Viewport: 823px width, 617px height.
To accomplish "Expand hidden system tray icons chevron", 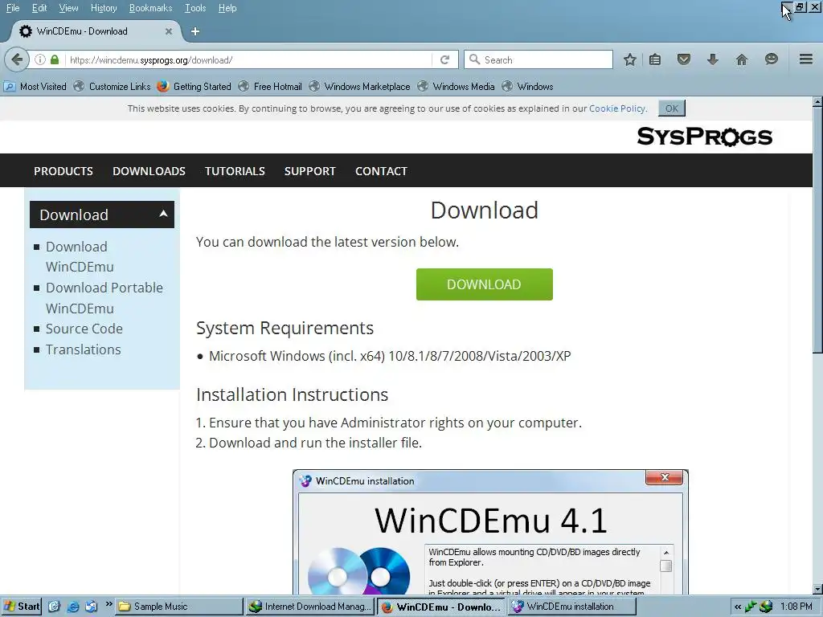I will pyautogui.click(x=738, y=607).
